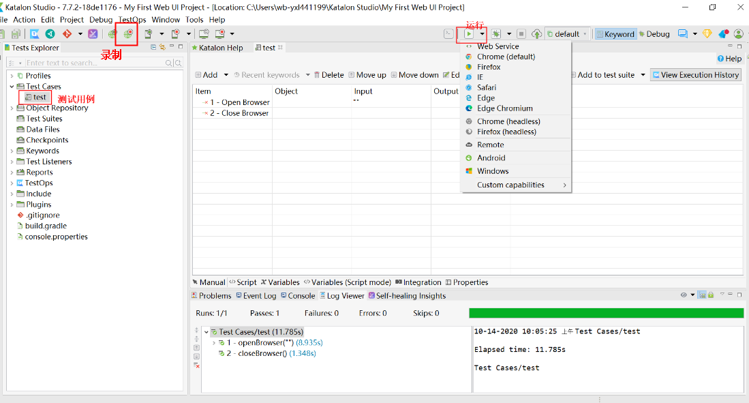Click the Debug bug icon in toolbar
Image resolution: width=749 pixels, height=403 pixels.
point(496,34)
